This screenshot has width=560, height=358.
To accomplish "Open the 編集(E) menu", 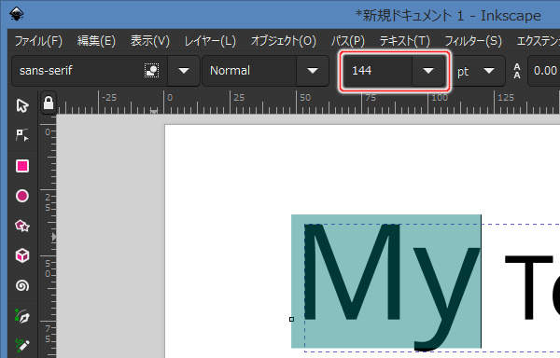I will coord(96,41).
